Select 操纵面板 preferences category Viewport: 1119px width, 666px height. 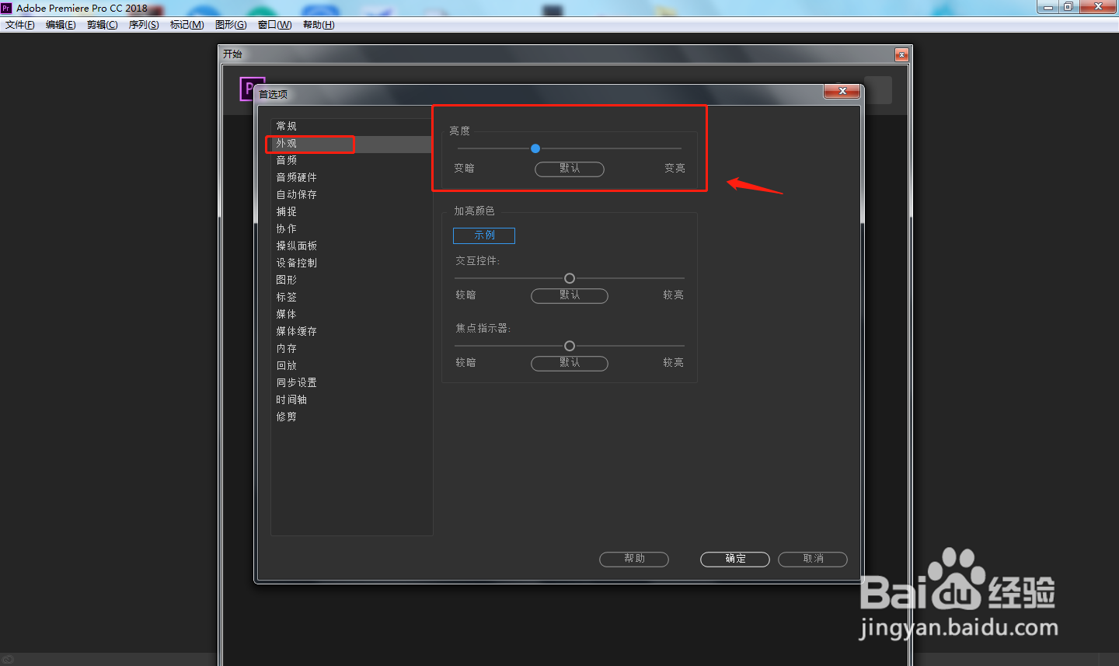click(351, 246)
